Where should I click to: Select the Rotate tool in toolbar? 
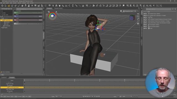(12, 5)
